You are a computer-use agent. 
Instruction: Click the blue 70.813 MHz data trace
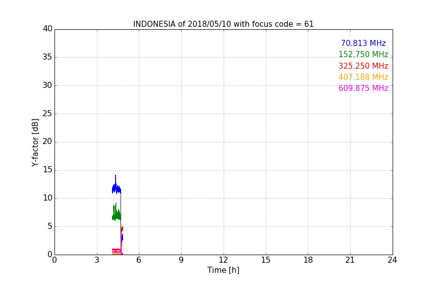[117, 190]
